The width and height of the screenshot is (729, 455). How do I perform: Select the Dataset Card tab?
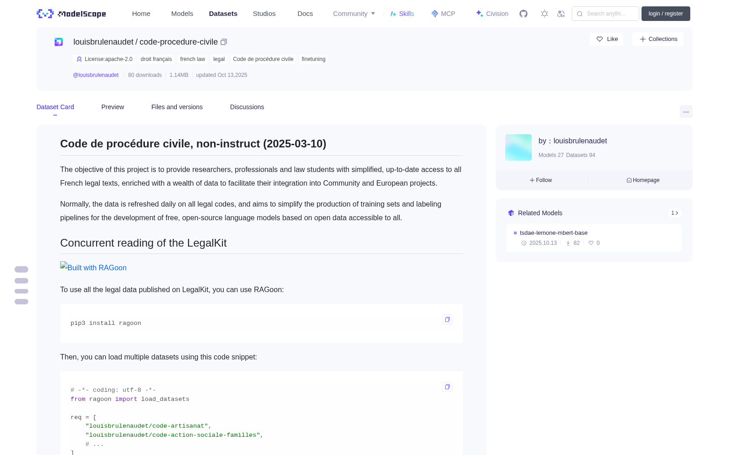click(x=55, y=107)
